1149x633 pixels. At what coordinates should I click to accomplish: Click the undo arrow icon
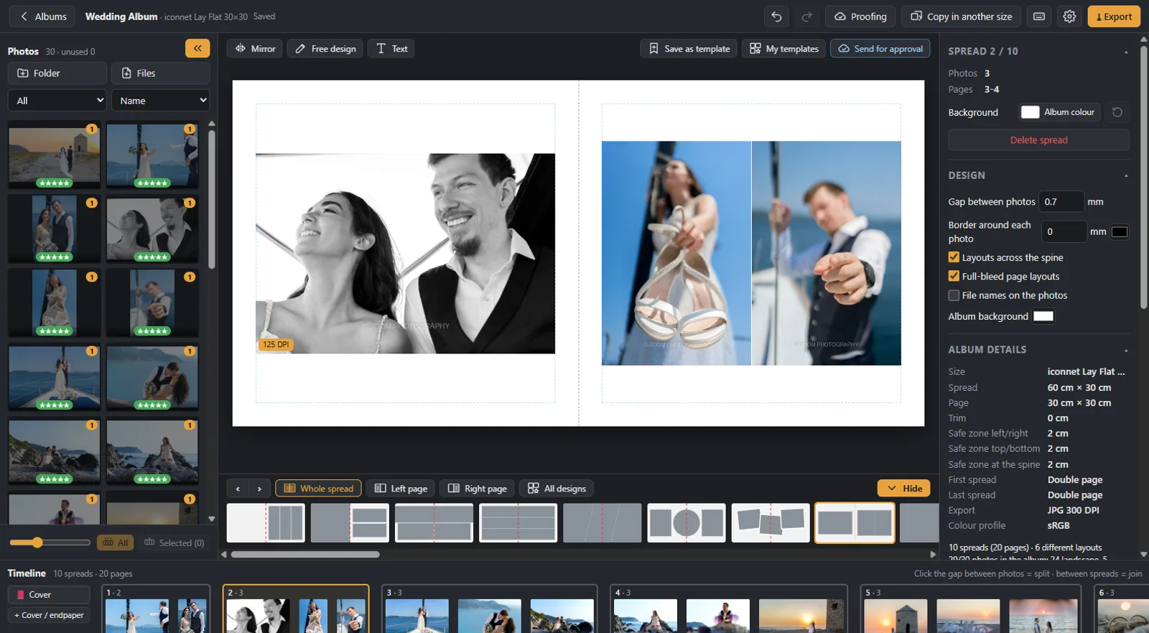[x=776, y=17]
